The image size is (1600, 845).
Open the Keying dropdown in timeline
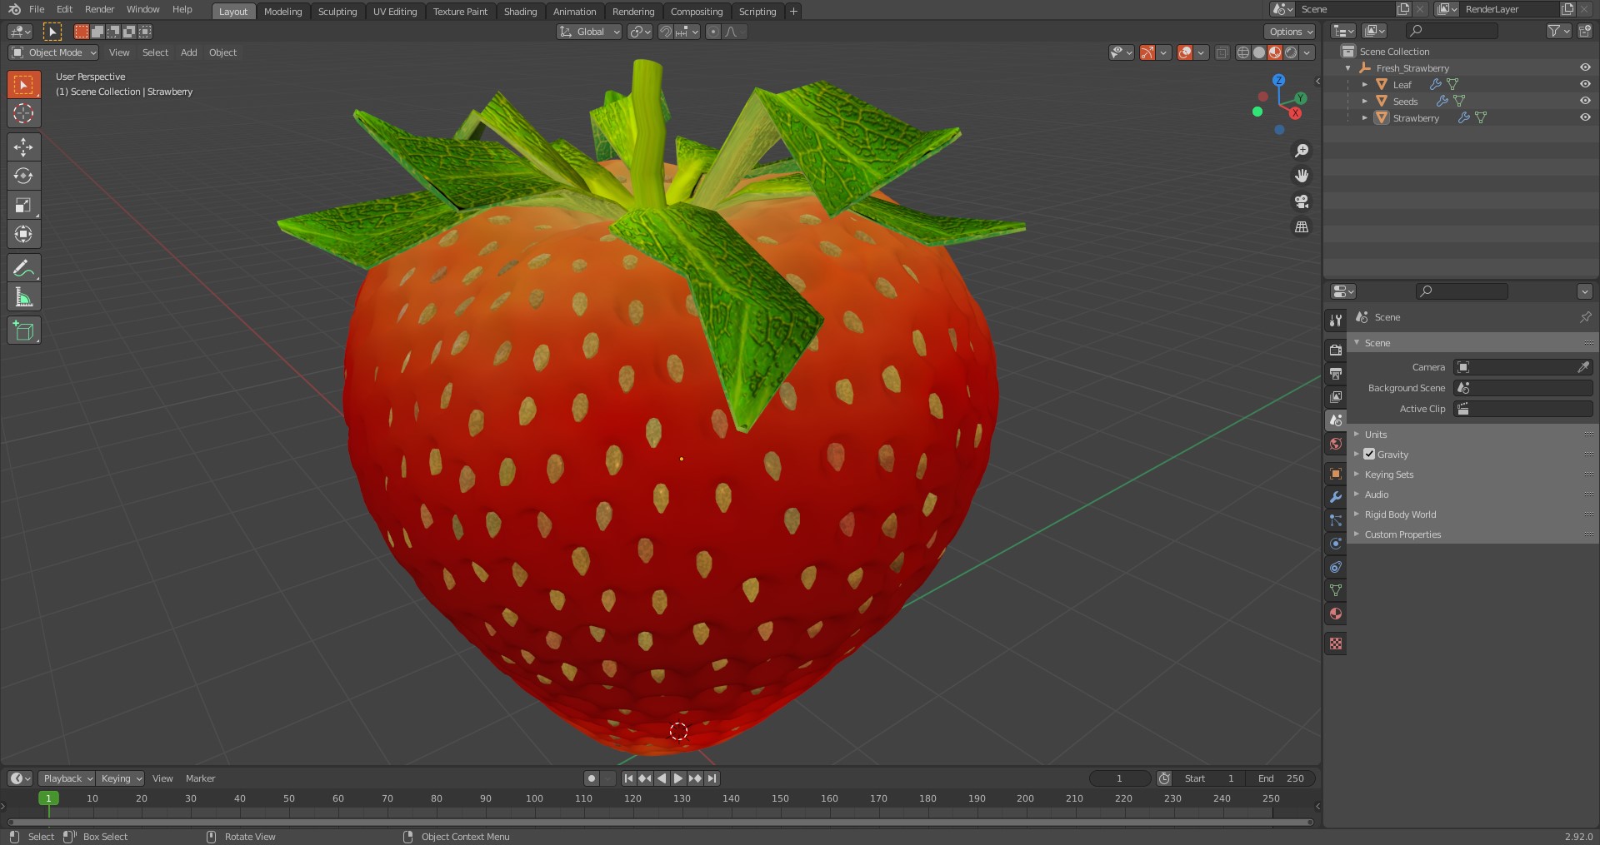120,778
